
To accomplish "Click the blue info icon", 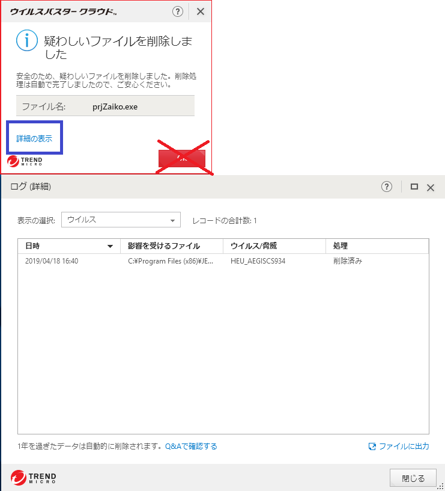I will point(27,40).
